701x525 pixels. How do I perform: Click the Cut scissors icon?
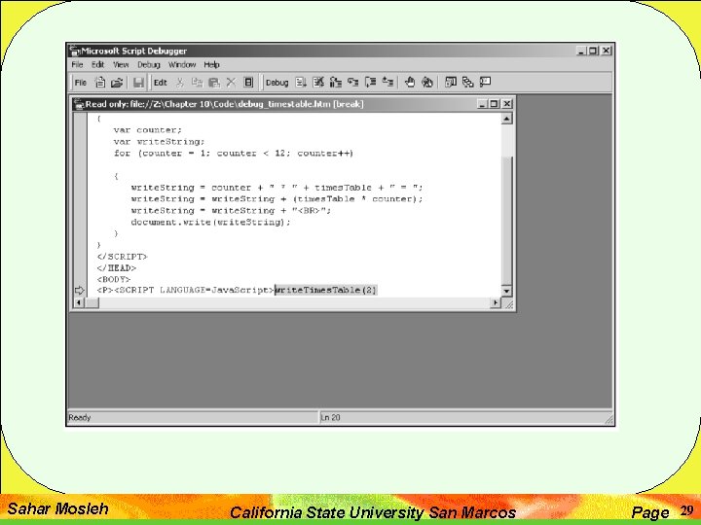pos(180,82)
